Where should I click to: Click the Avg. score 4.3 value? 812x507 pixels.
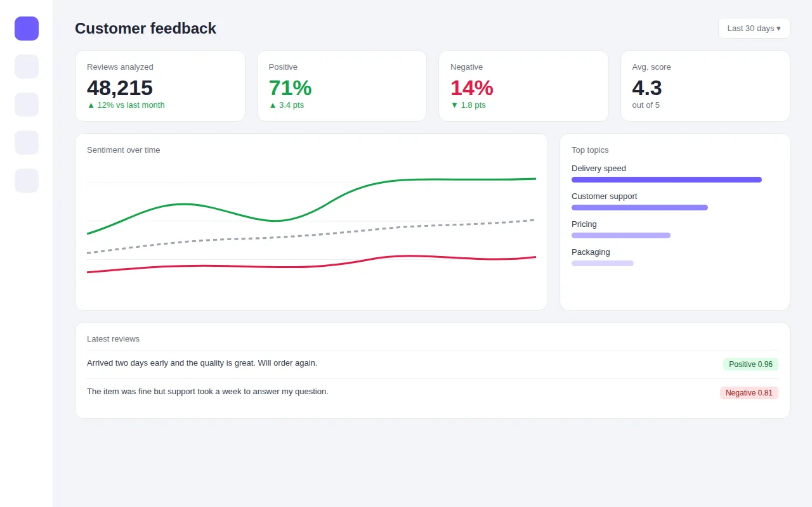point(647,87)
